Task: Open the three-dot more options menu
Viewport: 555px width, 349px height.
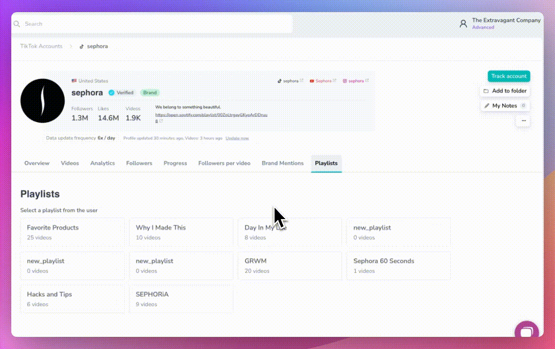Action: pyautogui.click(x=523, y=121)
